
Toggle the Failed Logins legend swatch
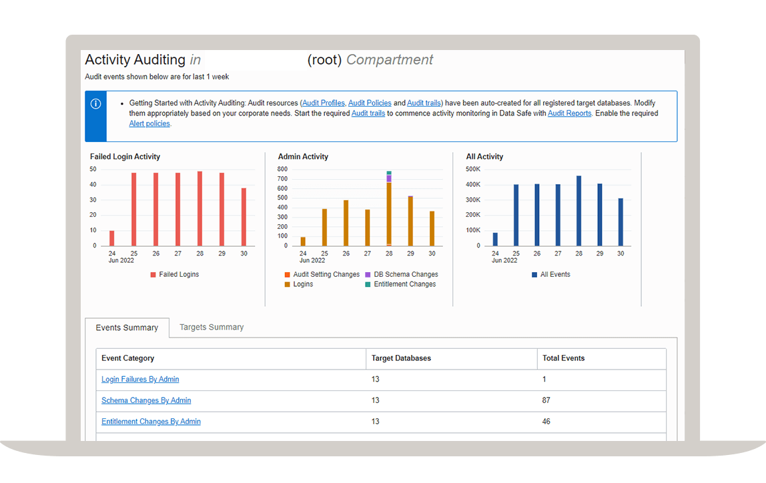(x=153, y=275)
